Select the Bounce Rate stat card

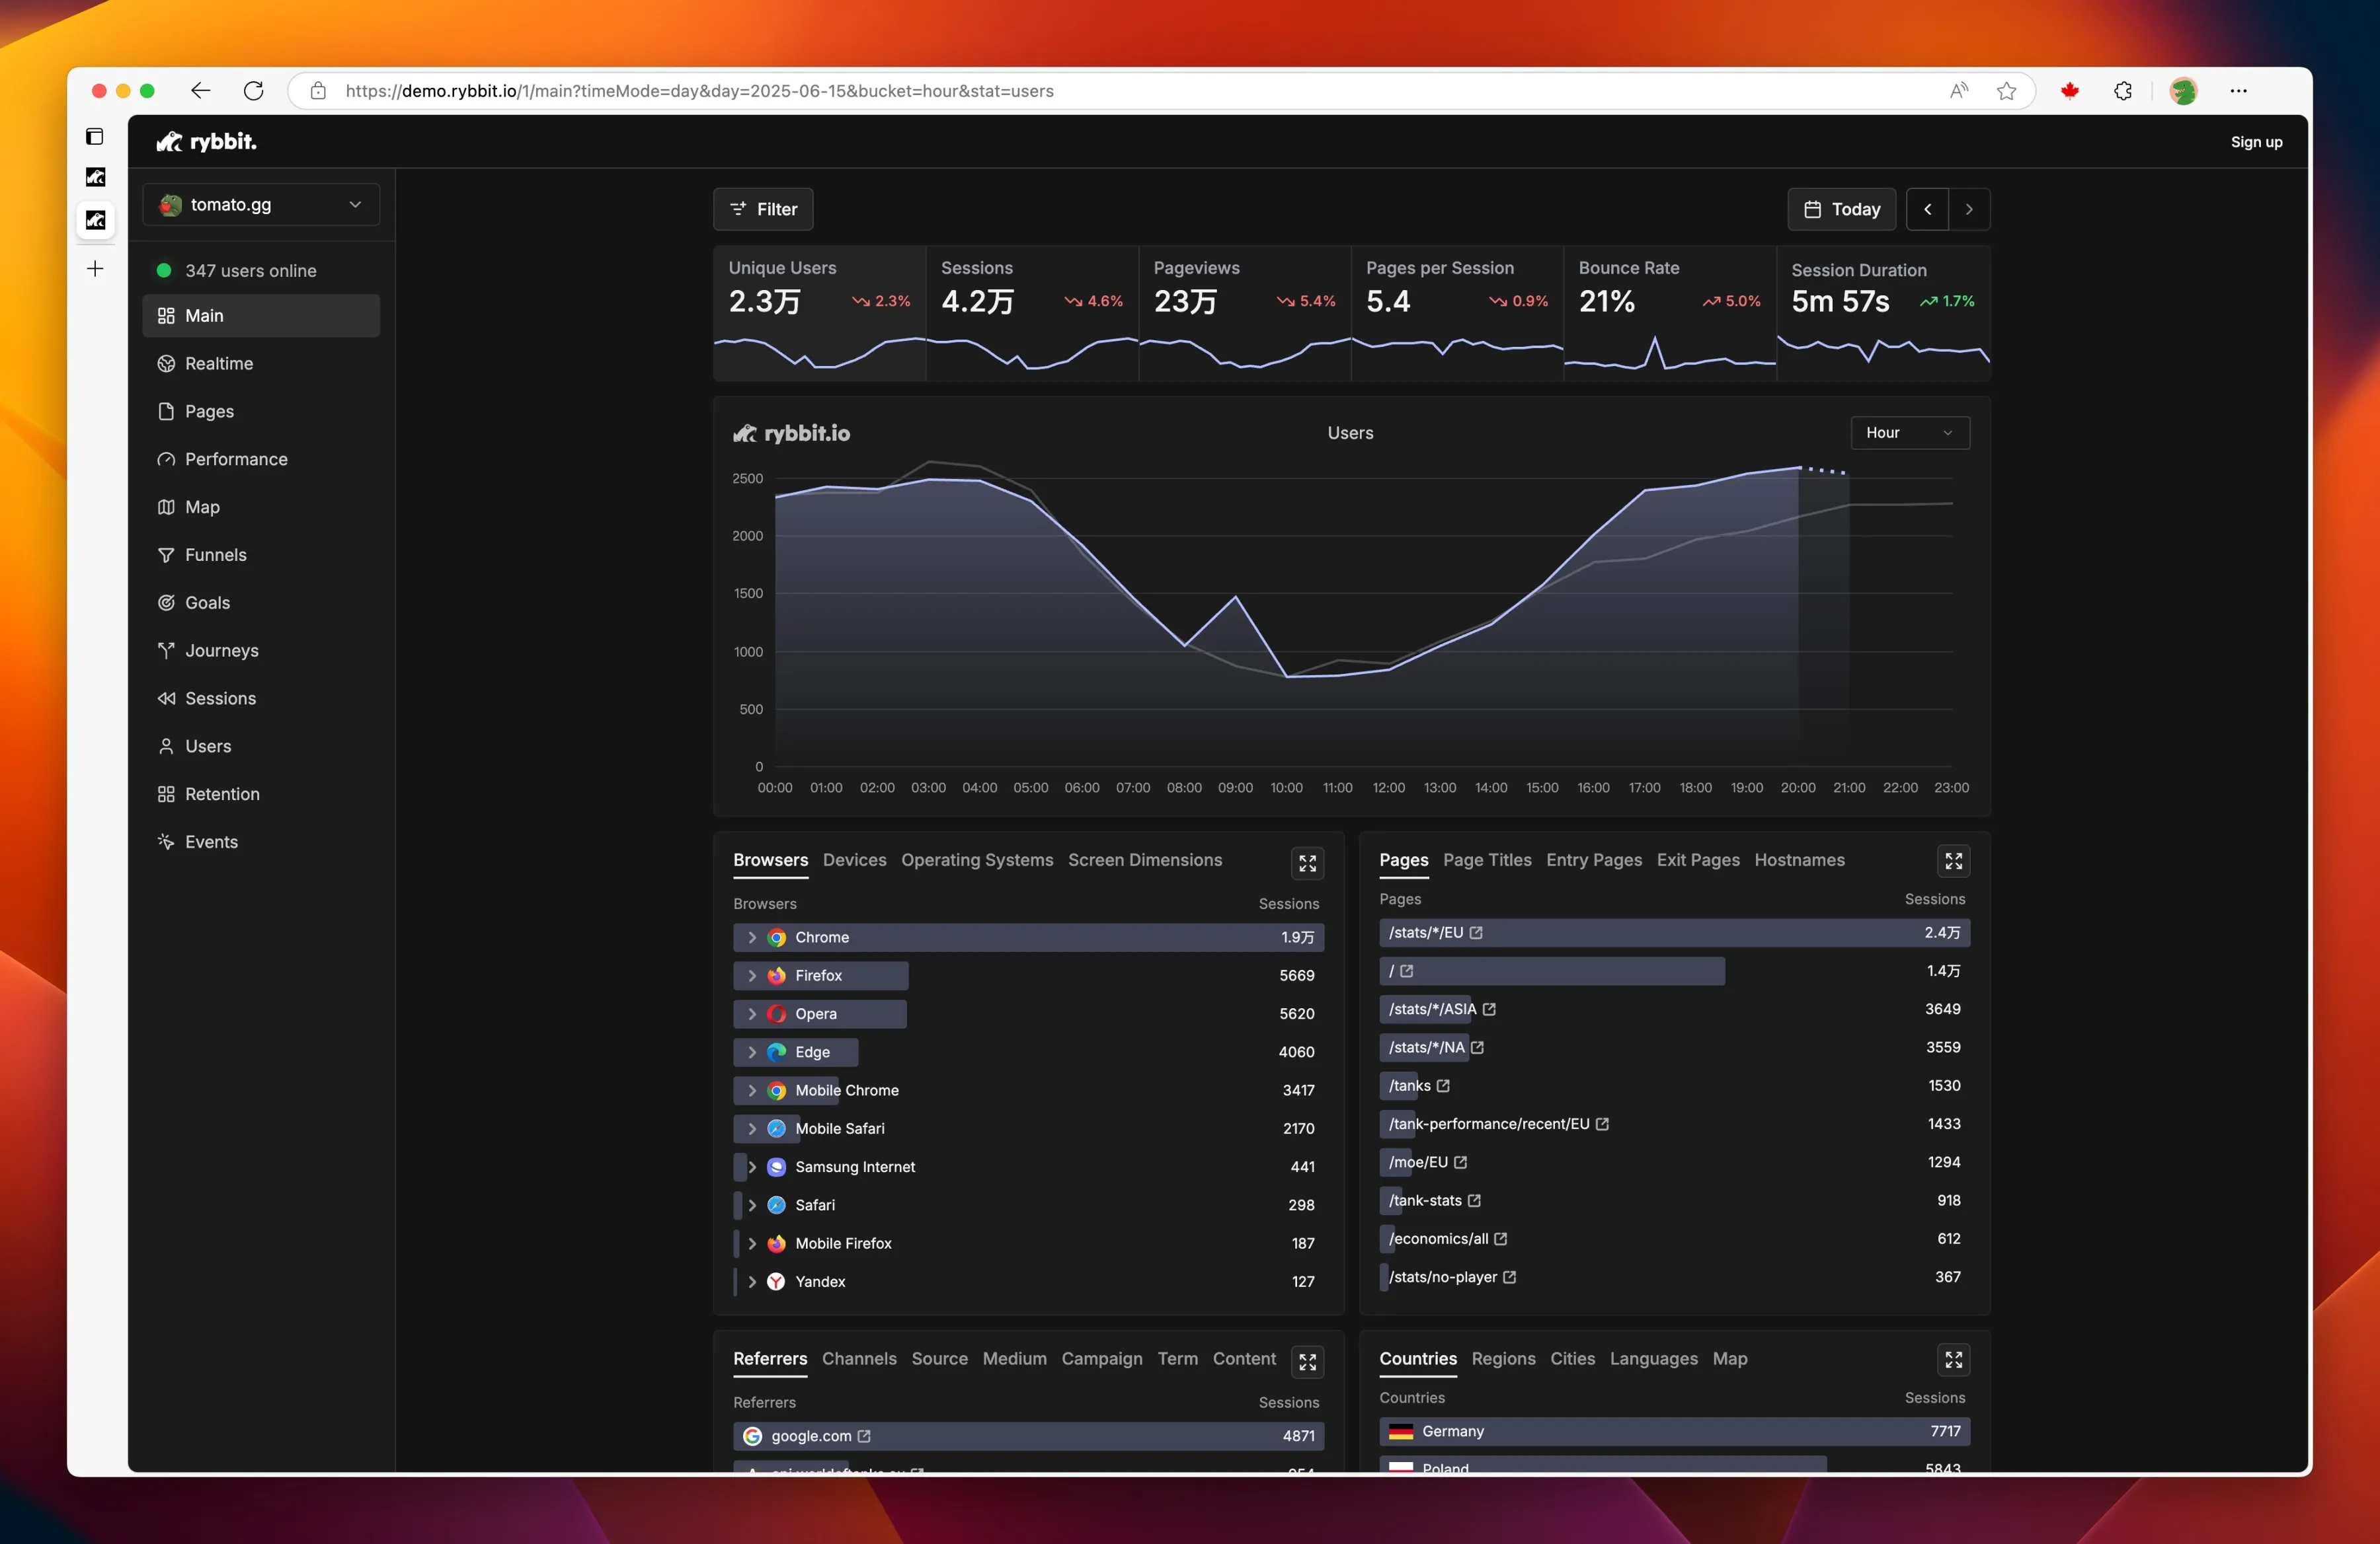[1669, 312]
